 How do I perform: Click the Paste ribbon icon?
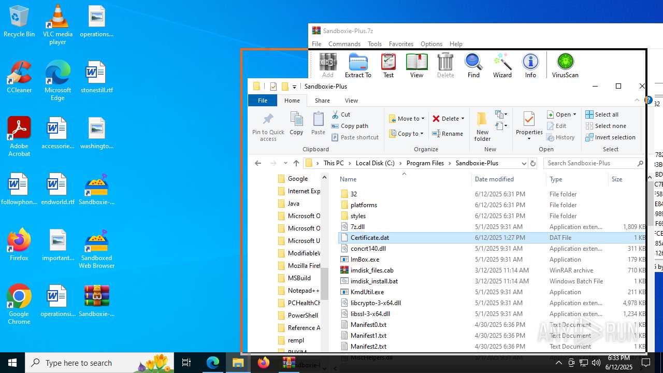click(318, 124)
